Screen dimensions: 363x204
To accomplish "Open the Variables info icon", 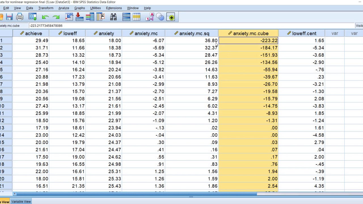I will point(90,17).
